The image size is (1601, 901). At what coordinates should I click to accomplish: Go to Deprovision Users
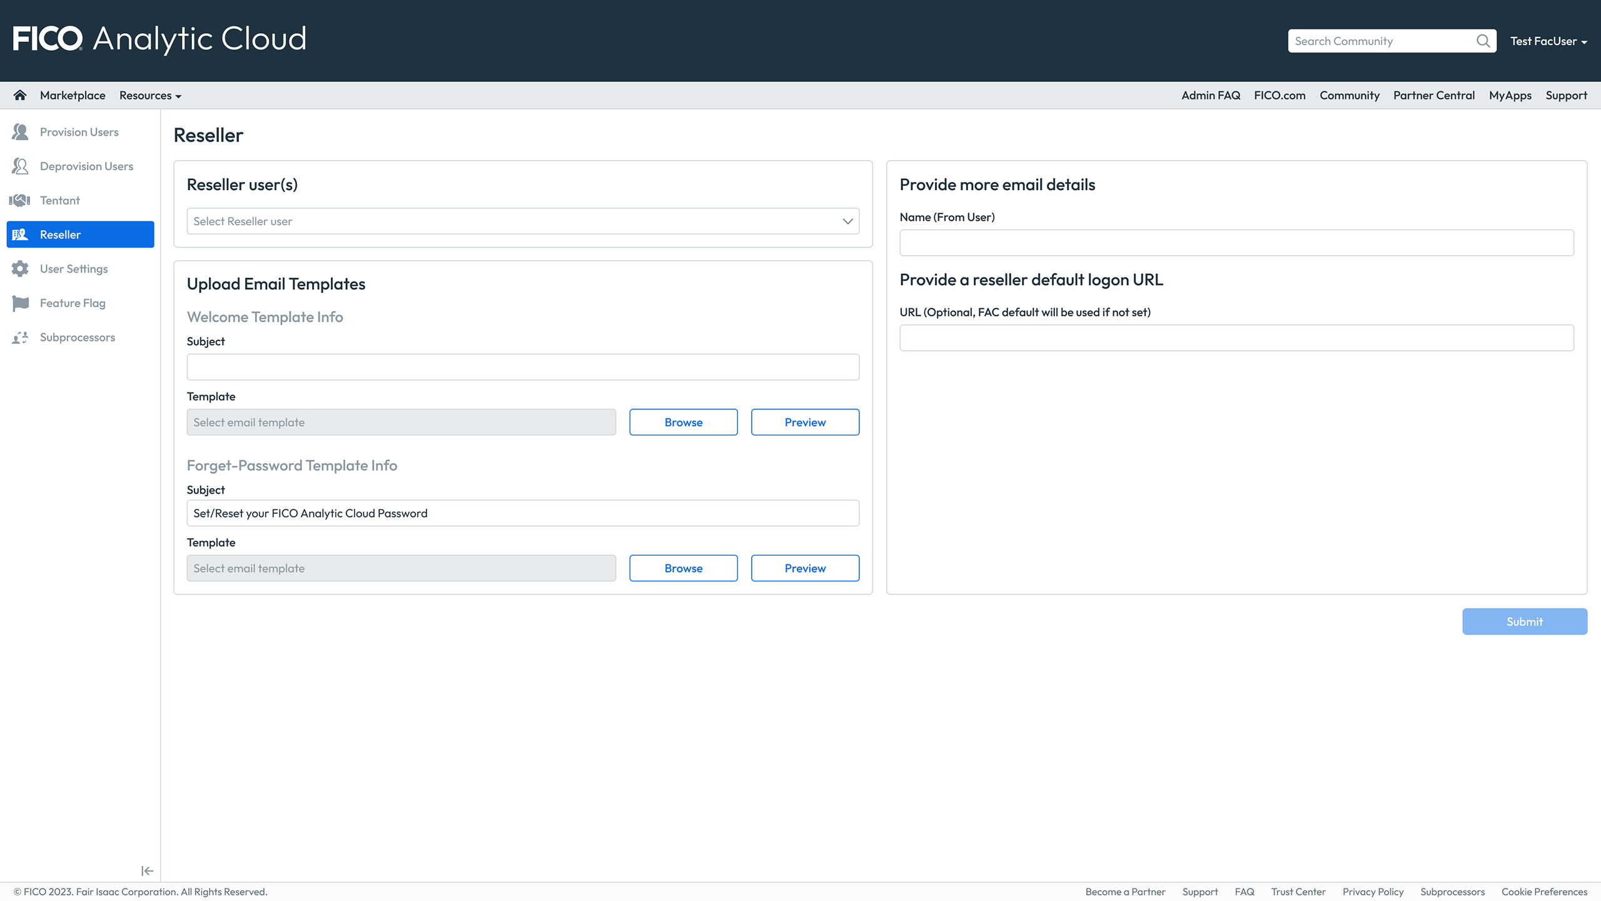coord(80,166)
